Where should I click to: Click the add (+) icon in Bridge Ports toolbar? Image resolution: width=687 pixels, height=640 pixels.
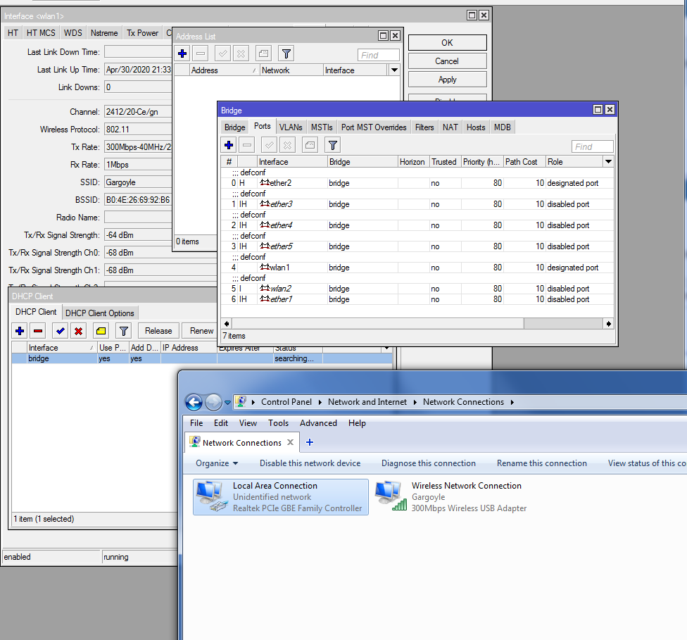tap(229, 145)
